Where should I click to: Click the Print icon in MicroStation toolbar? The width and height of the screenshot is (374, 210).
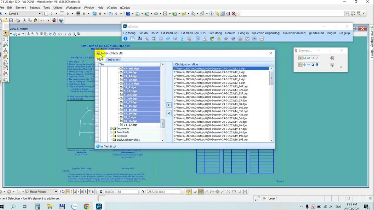pyautogui.click(x=18, y=21)
